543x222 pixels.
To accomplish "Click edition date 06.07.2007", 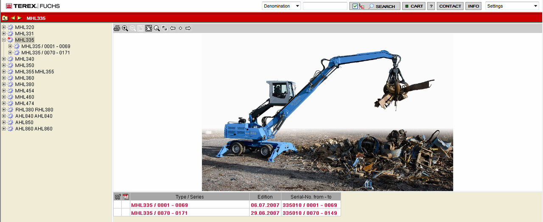I will (x=265, y=205).
